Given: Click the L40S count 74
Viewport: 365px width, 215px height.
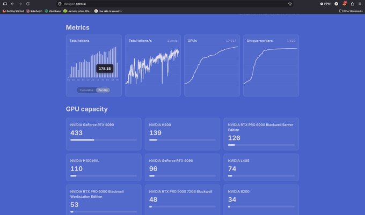Looking at the screenshot, I should [x=232, y=169].
